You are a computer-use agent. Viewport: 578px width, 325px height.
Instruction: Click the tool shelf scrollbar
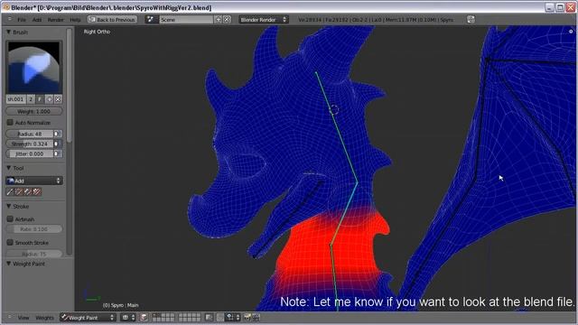[x=70, y=87]
